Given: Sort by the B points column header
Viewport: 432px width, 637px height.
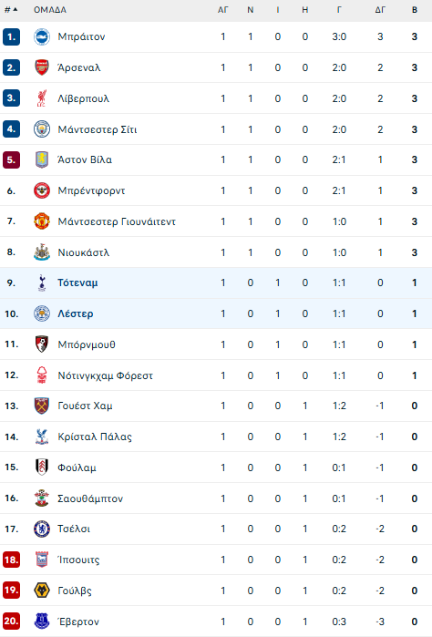Looking at the screenshot, I should tap(415, 10).
